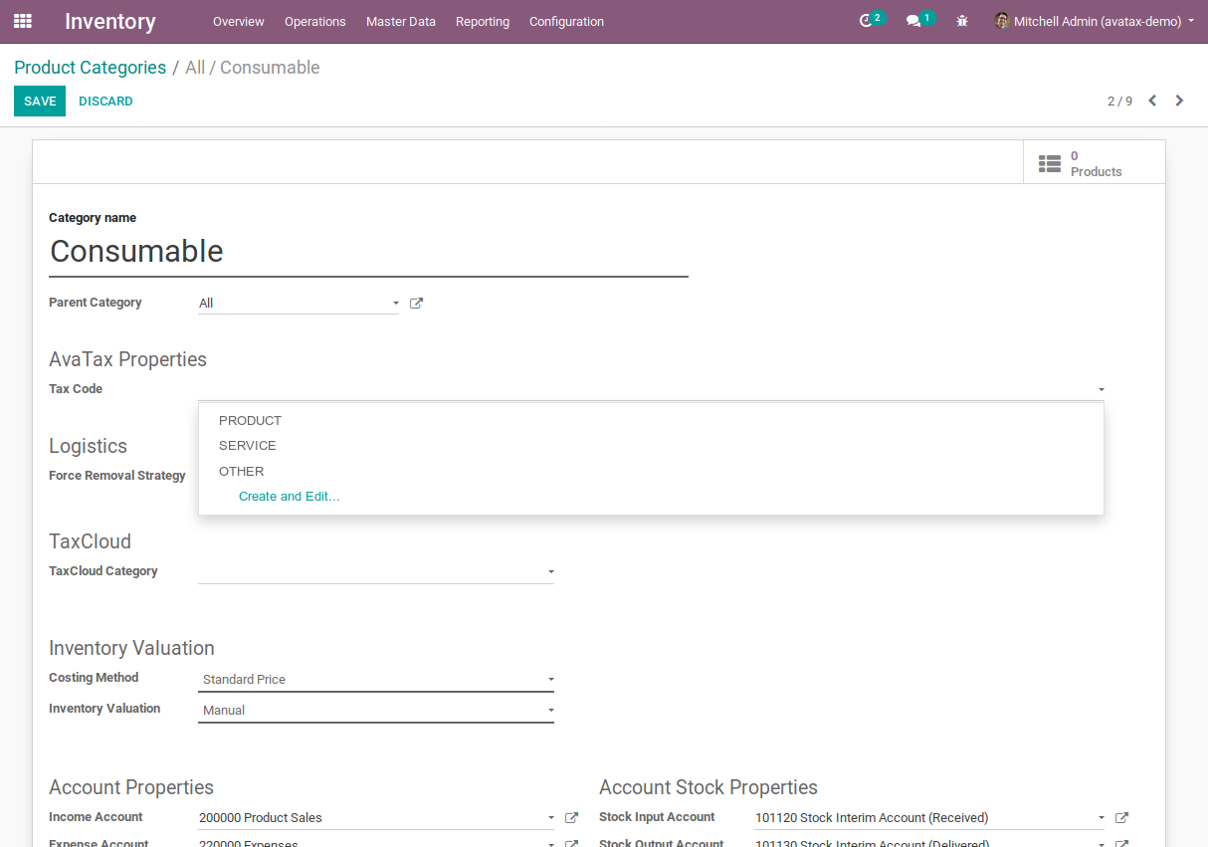Screen dimensions: 1208x847
Task: Open the Inventory Valuation Manual dropdown
Action: pos(376,711)
